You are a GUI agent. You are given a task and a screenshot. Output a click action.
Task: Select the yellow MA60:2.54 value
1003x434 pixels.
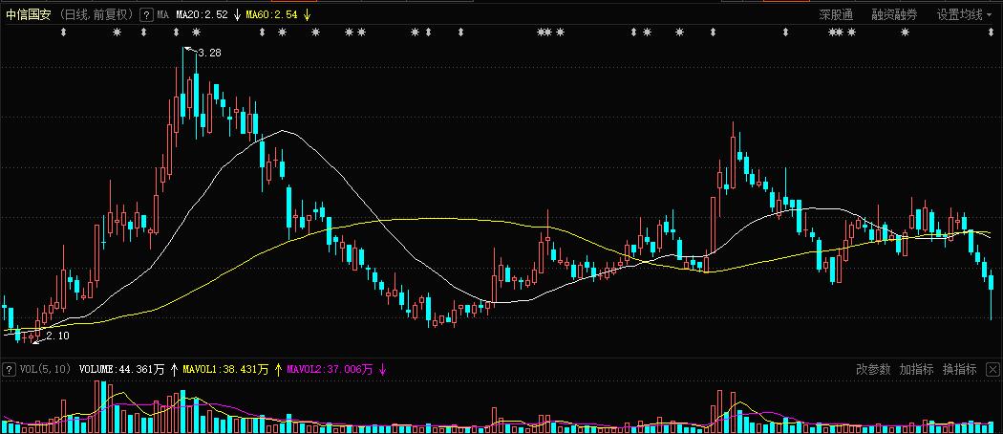point(272,14)
